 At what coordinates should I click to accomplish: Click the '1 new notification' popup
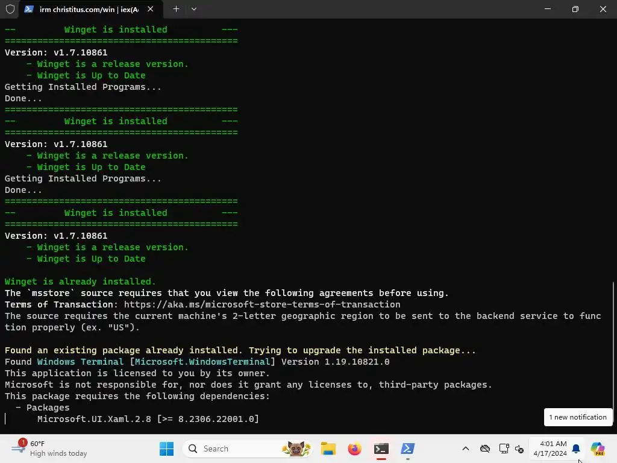(x=578, y=417)
